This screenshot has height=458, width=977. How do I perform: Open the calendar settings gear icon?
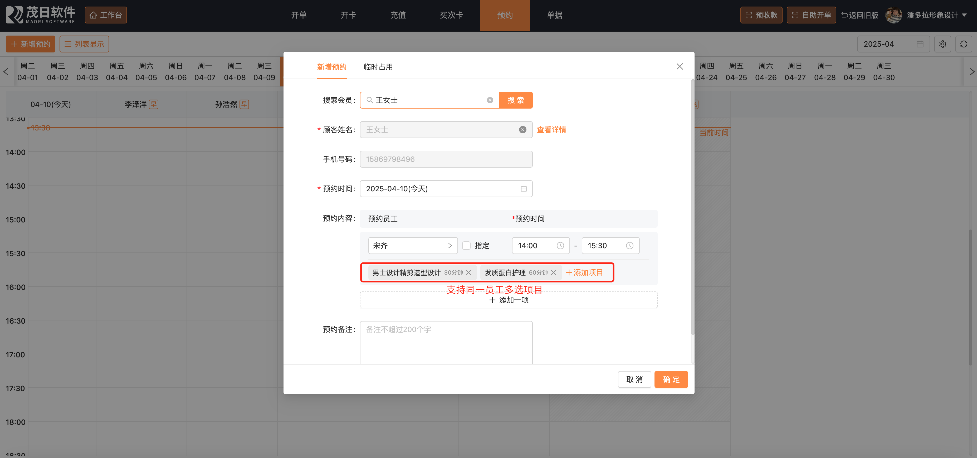(942, 44)
